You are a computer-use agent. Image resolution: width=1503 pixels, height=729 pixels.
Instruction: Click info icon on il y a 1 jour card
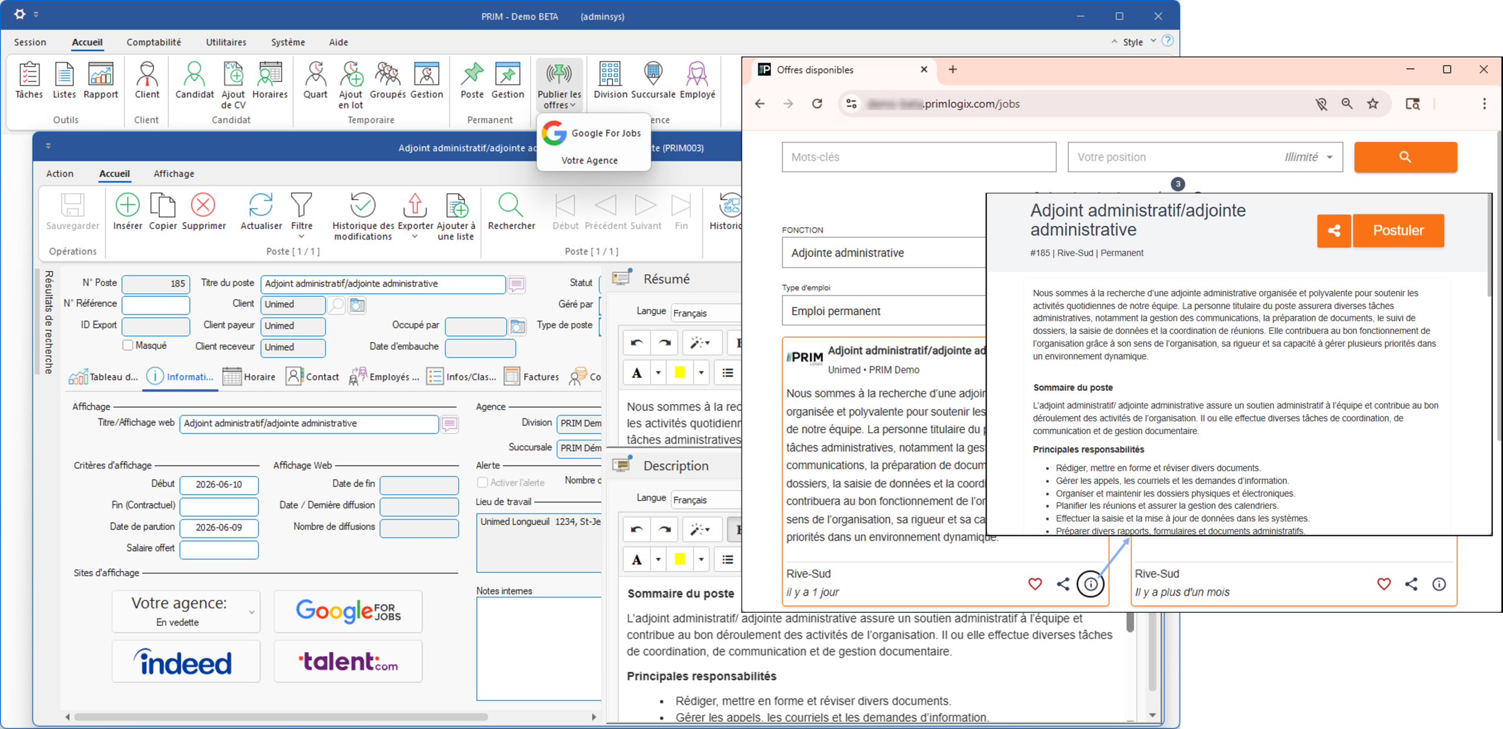(1090, 584)
